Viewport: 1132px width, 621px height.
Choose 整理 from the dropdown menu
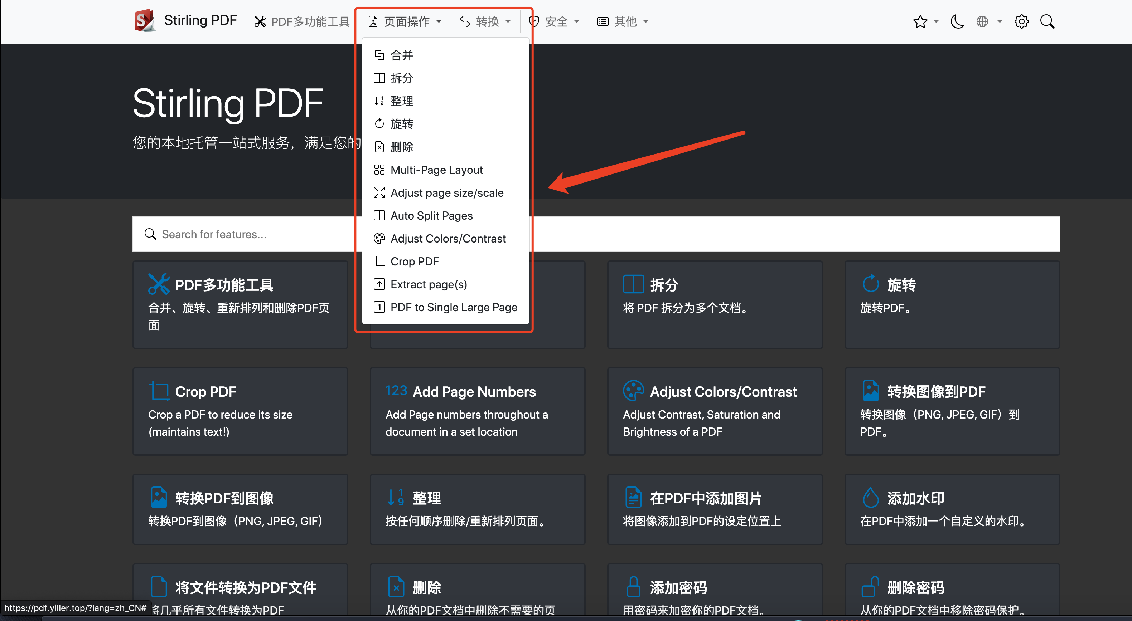point(445,101)
